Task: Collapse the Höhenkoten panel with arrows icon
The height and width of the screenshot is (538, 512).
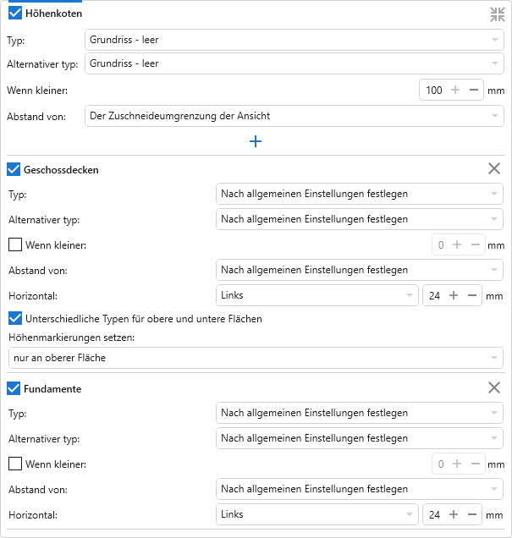Action: click(x=497, y=14)
